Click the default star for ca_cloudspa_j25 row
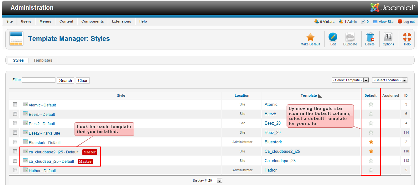Viewport: 420px width, 185px height. point(371,161)
